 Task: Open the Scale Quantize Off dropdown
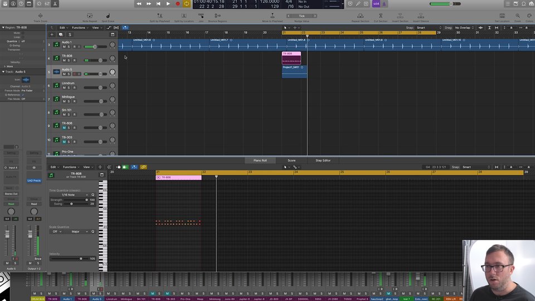(57, 232)
